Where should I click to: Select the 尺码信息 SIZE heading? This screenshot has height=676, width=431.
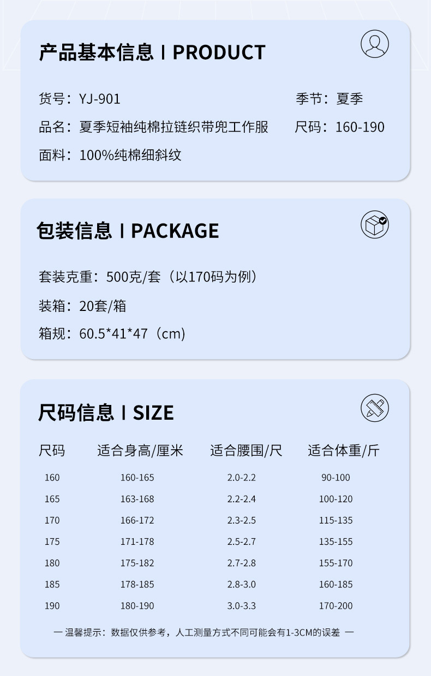(x=106, y=413)
